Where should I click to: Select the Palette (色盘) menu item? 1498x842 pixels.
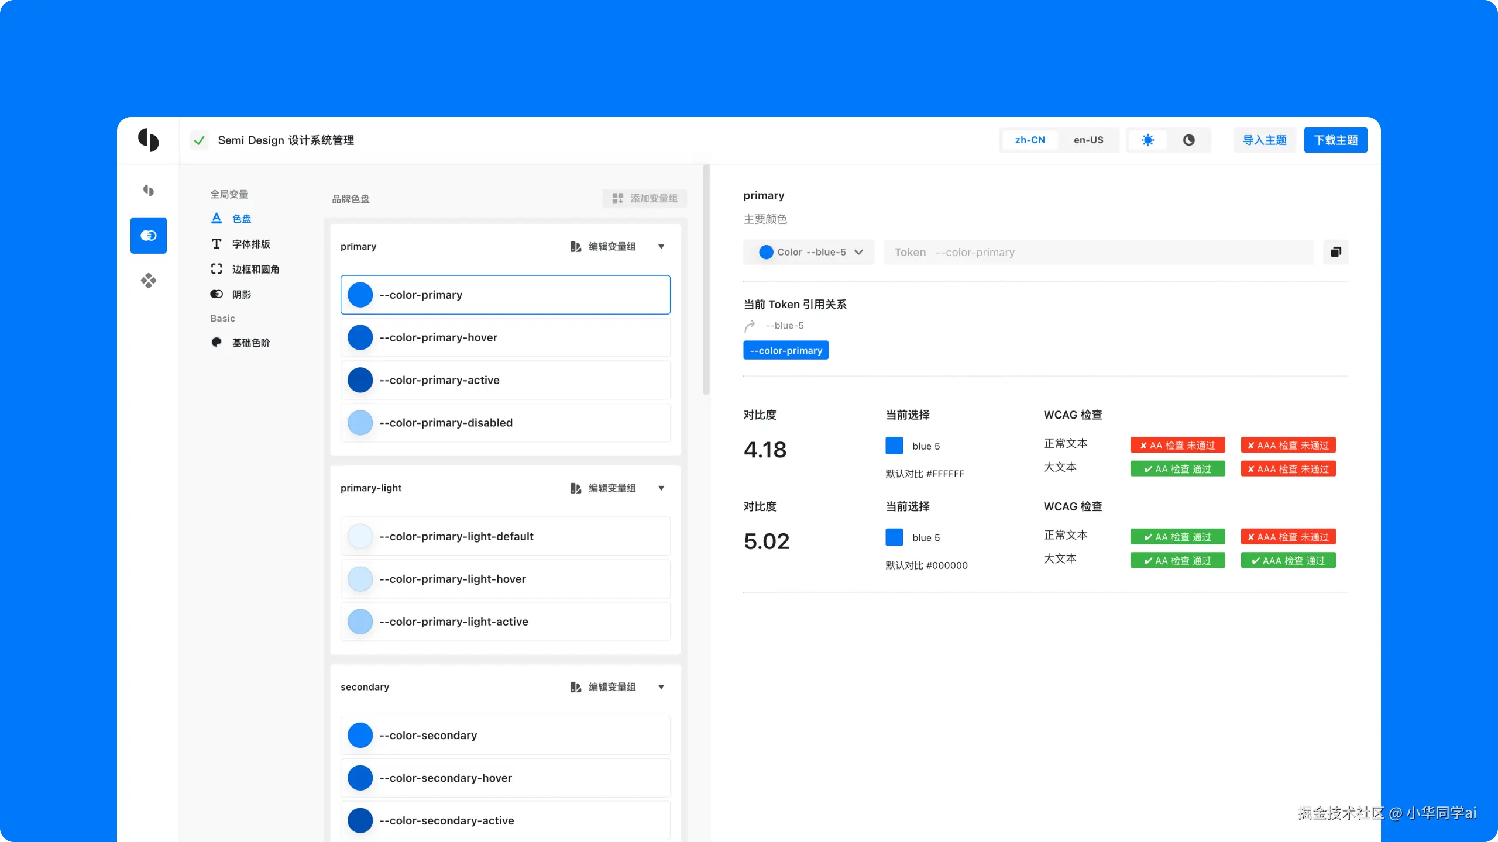[241, 219]
